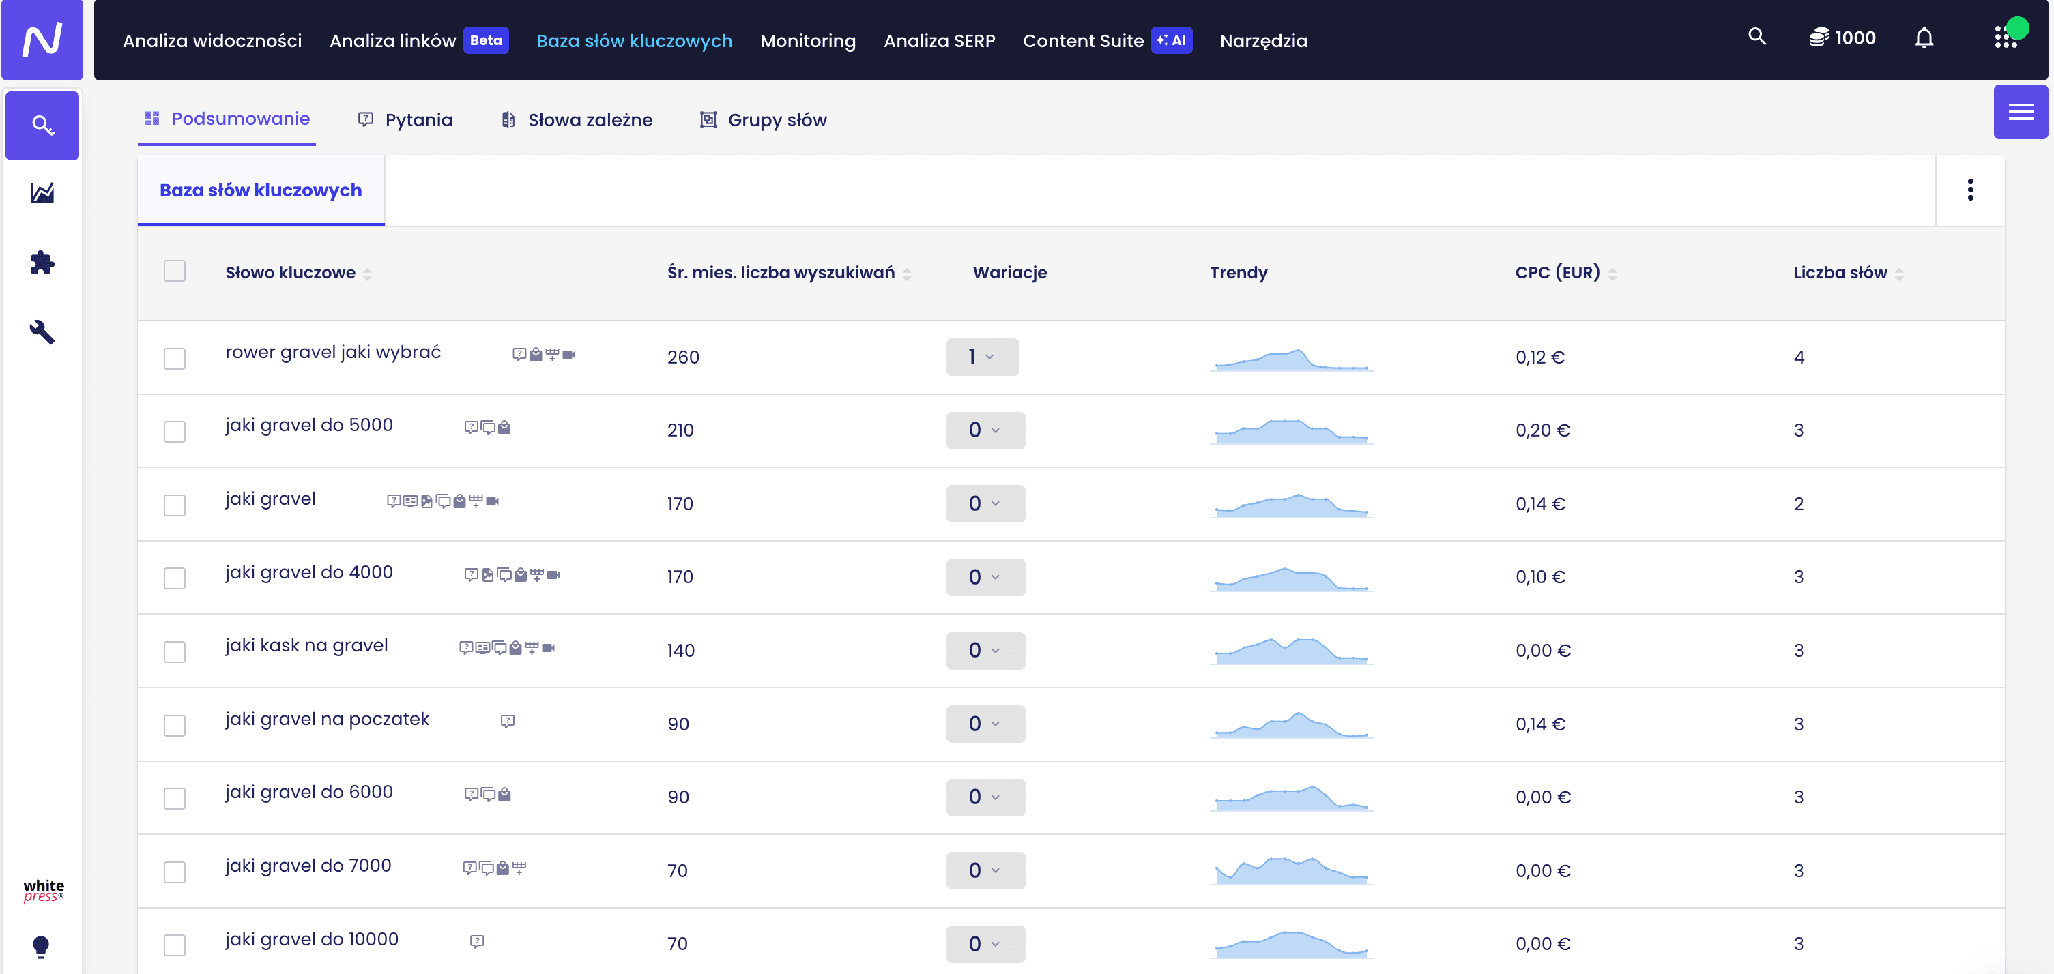Toggle the select-all checkbox in the table header
2054x974 pixels.
coord(175,271)
